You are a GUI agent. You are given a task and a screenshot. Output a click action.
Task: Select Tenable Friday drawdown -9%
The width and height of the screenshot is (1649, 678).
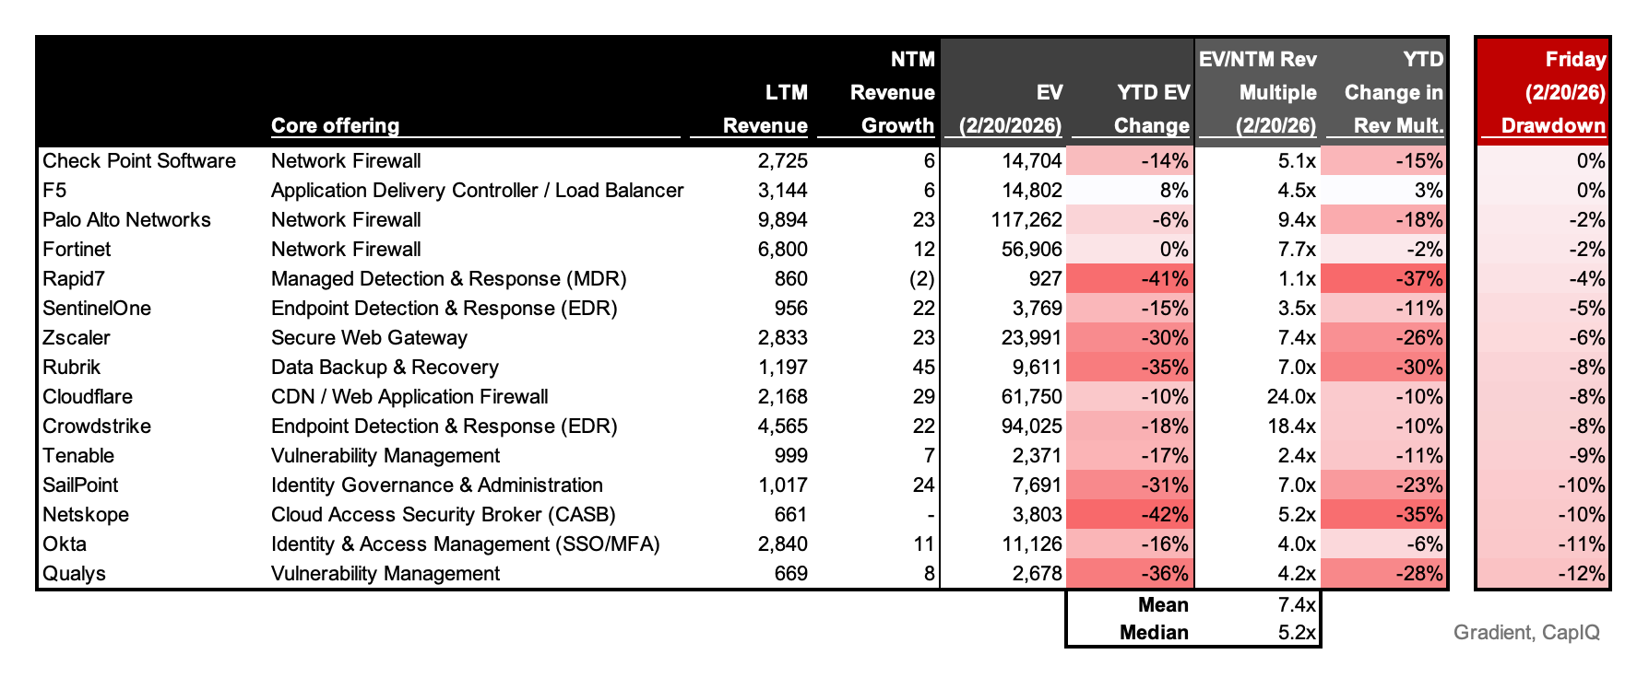click(1586, 455)
